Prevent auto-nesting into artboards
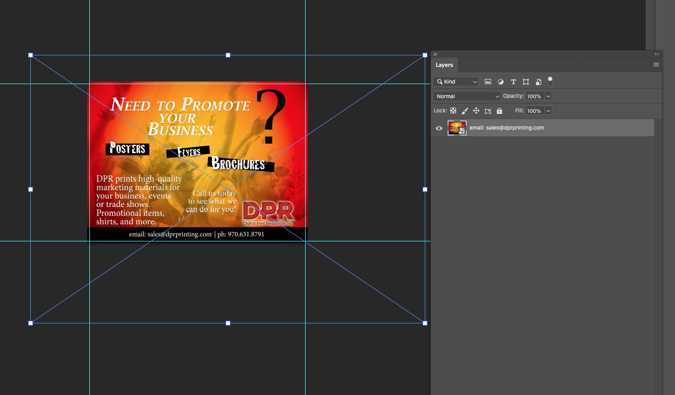This screenshot has width=675, height=395. 488,111
